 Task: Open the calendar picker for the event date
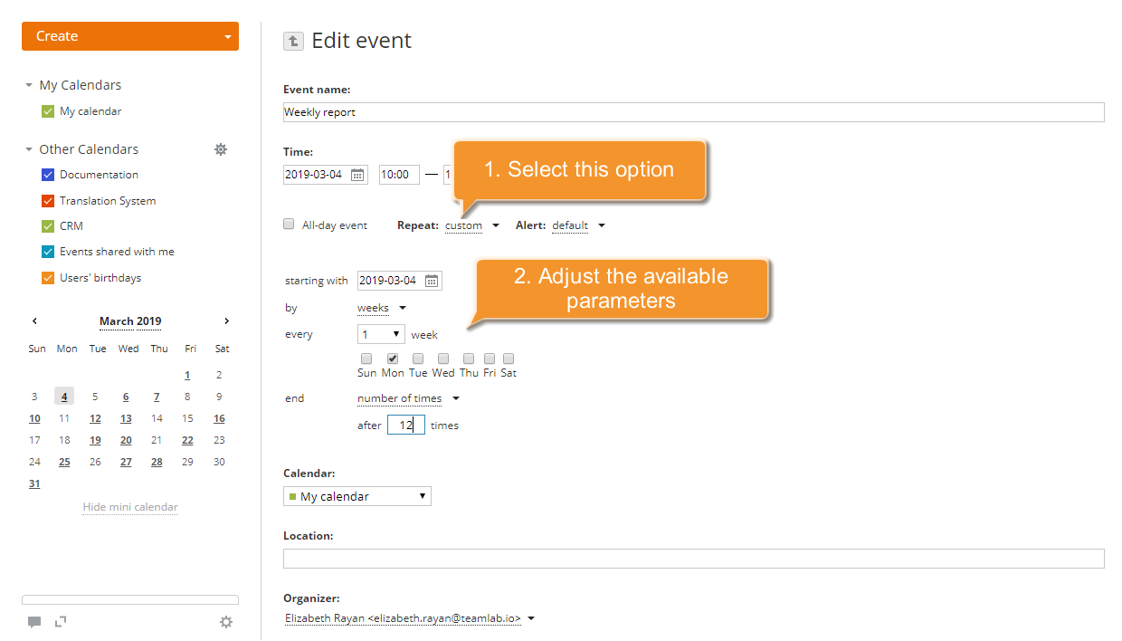(x=356, y=174)
